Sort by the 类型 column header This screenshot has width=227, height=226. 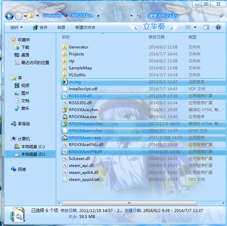(192, 37)
